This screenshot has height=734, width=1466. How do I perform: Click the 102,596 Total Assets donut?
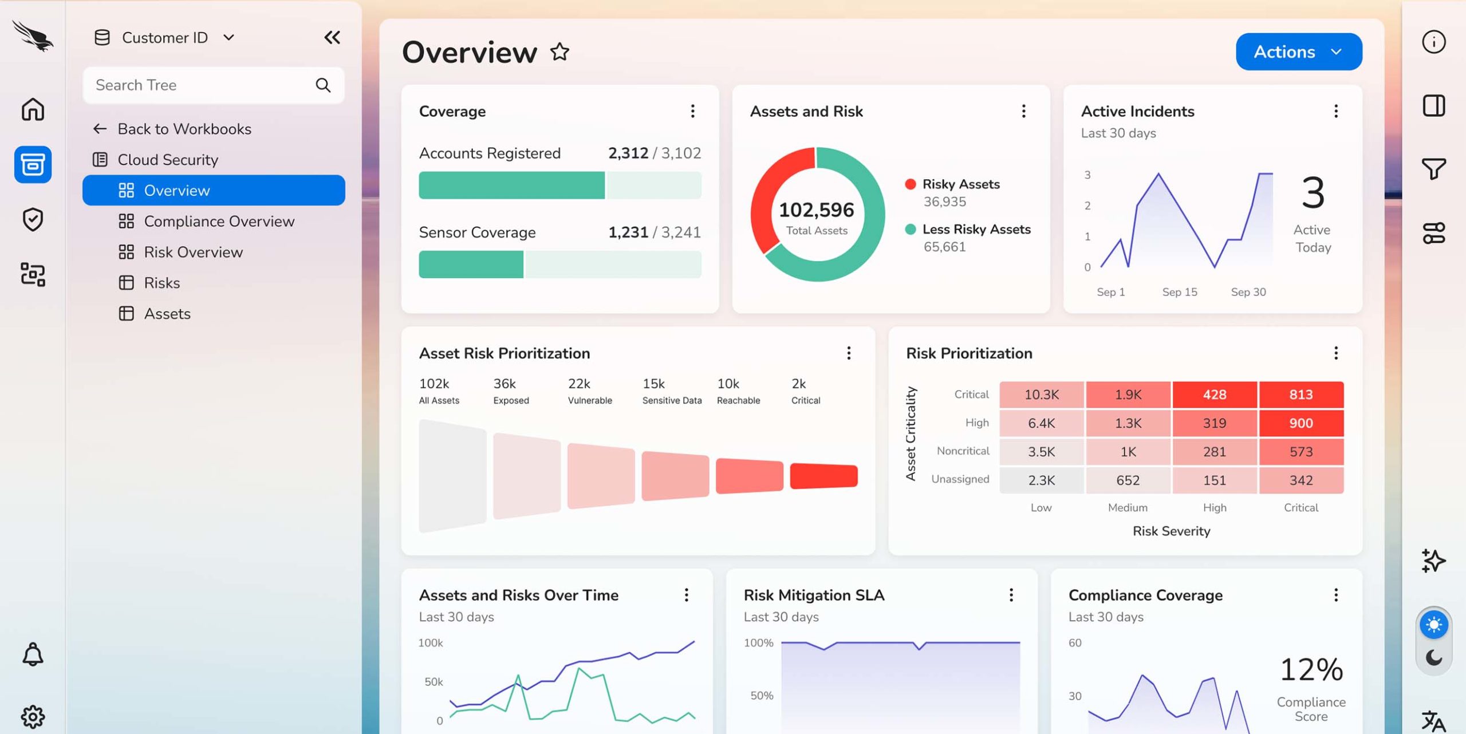tap(817, 215)
